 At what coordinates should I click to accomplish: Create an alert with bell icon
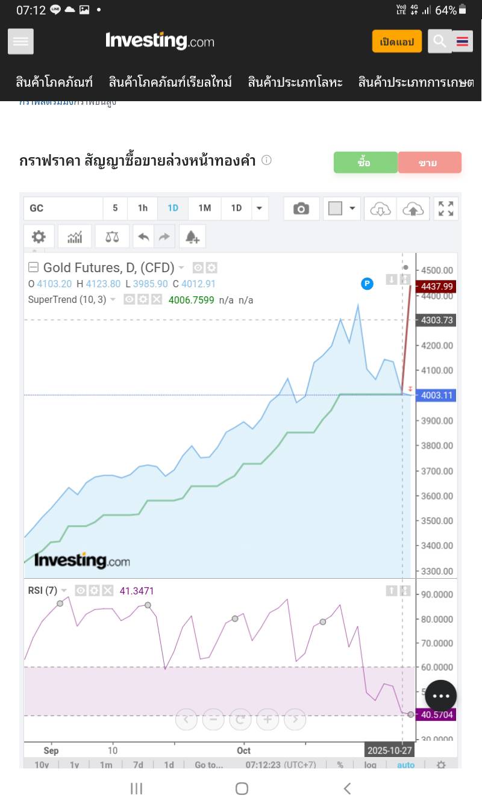(192, 237)
